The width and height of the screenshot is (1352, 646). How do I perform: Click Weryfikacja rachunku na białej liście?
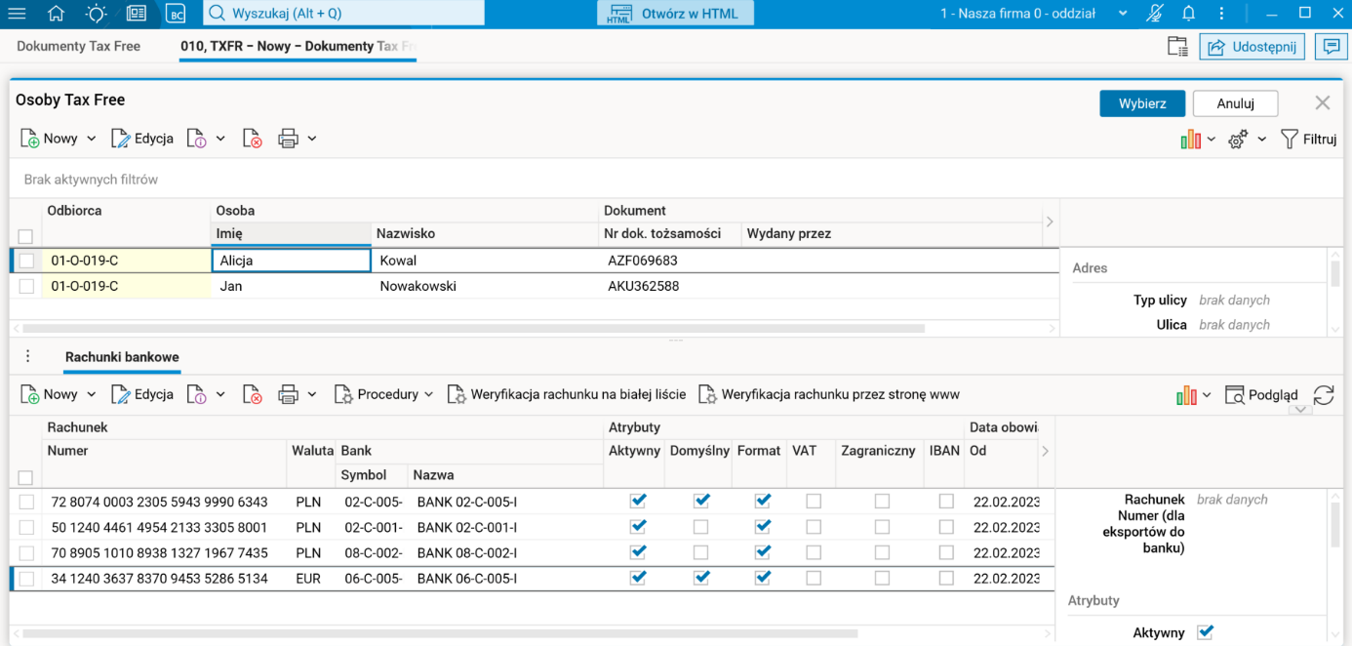point(567,394)
